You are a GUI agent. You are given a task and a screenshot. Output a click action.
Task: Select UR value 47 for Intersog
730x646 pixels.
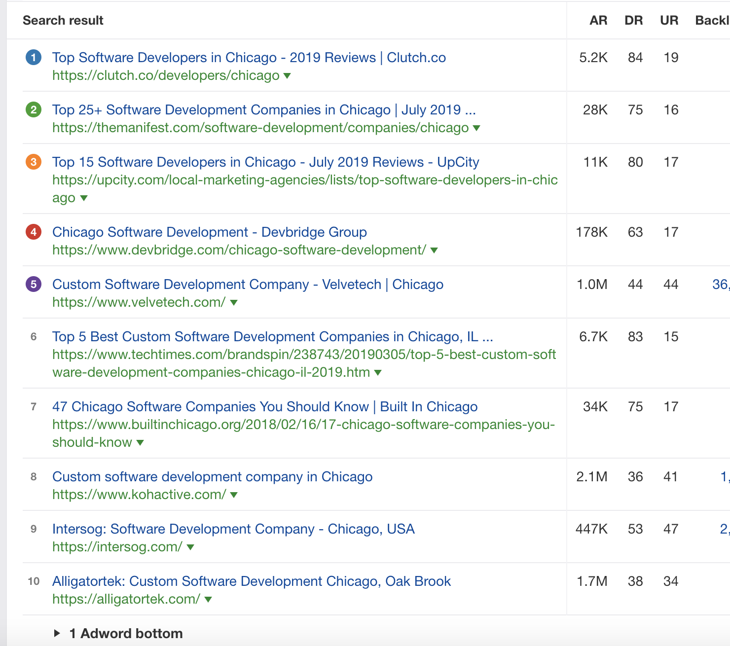671,529
